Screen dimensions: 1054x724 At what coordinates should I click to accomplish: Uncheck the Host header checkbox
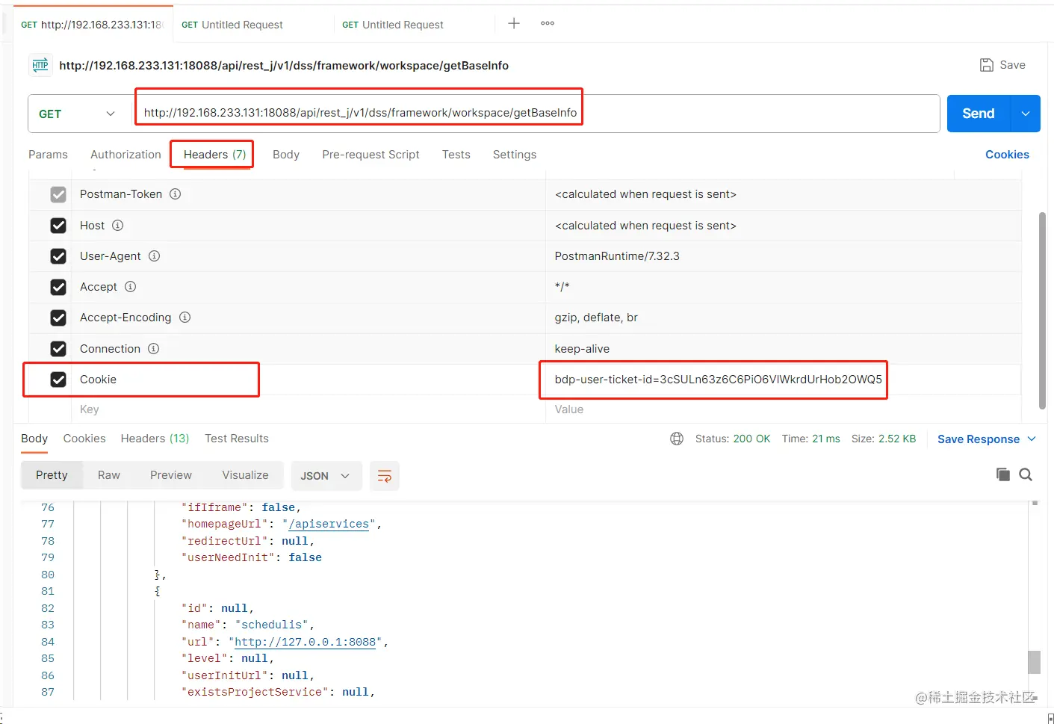tap(58, 226)
